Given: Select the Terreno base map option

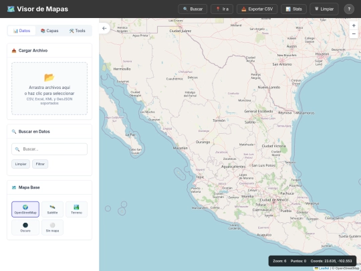Looking at the screenshot, I should tap(76, 209).
